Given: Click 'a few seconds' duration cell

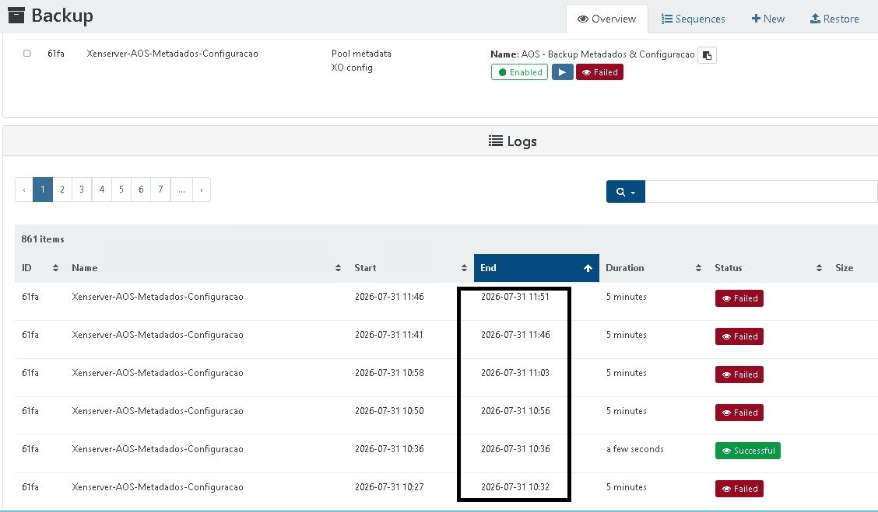Looking at the screenshot, I should (x=635, y=449).
